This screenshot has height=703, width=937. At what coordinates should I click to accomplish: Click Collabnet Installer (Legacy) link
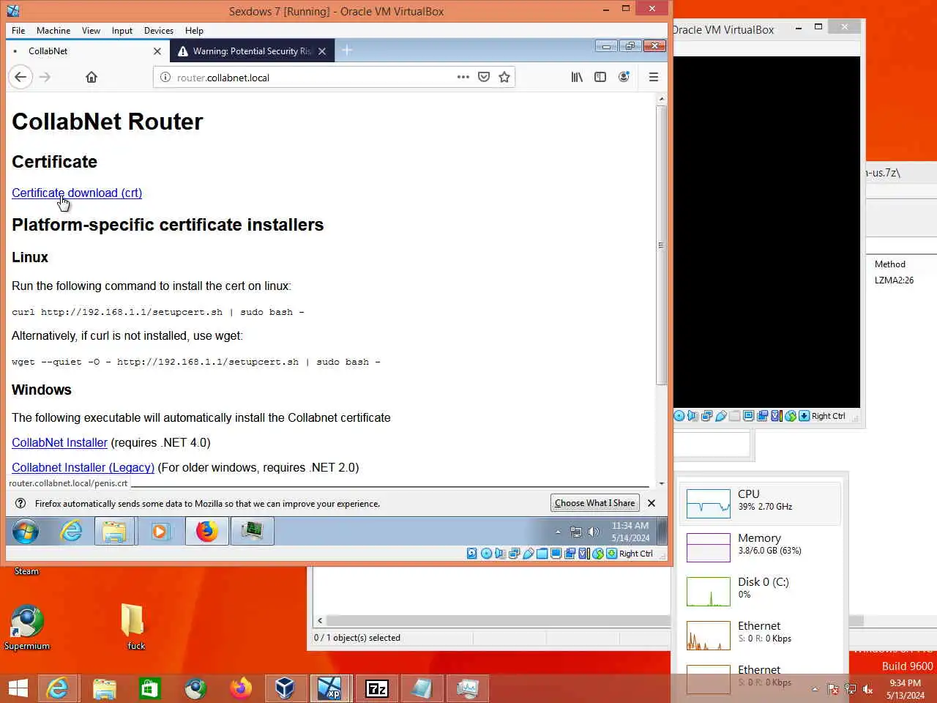pyautogui.click(x=83, y=467)
